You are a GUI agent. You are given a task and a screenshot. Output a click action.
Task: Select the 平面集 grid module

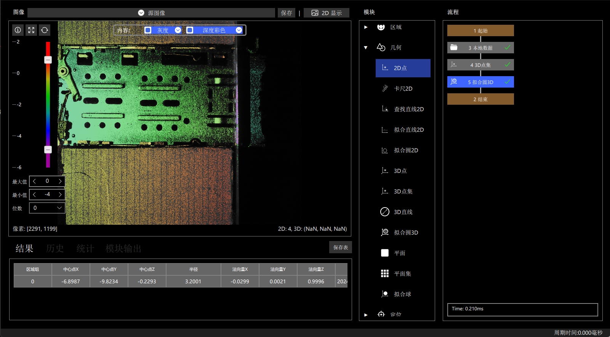click(x=403, y=274)
